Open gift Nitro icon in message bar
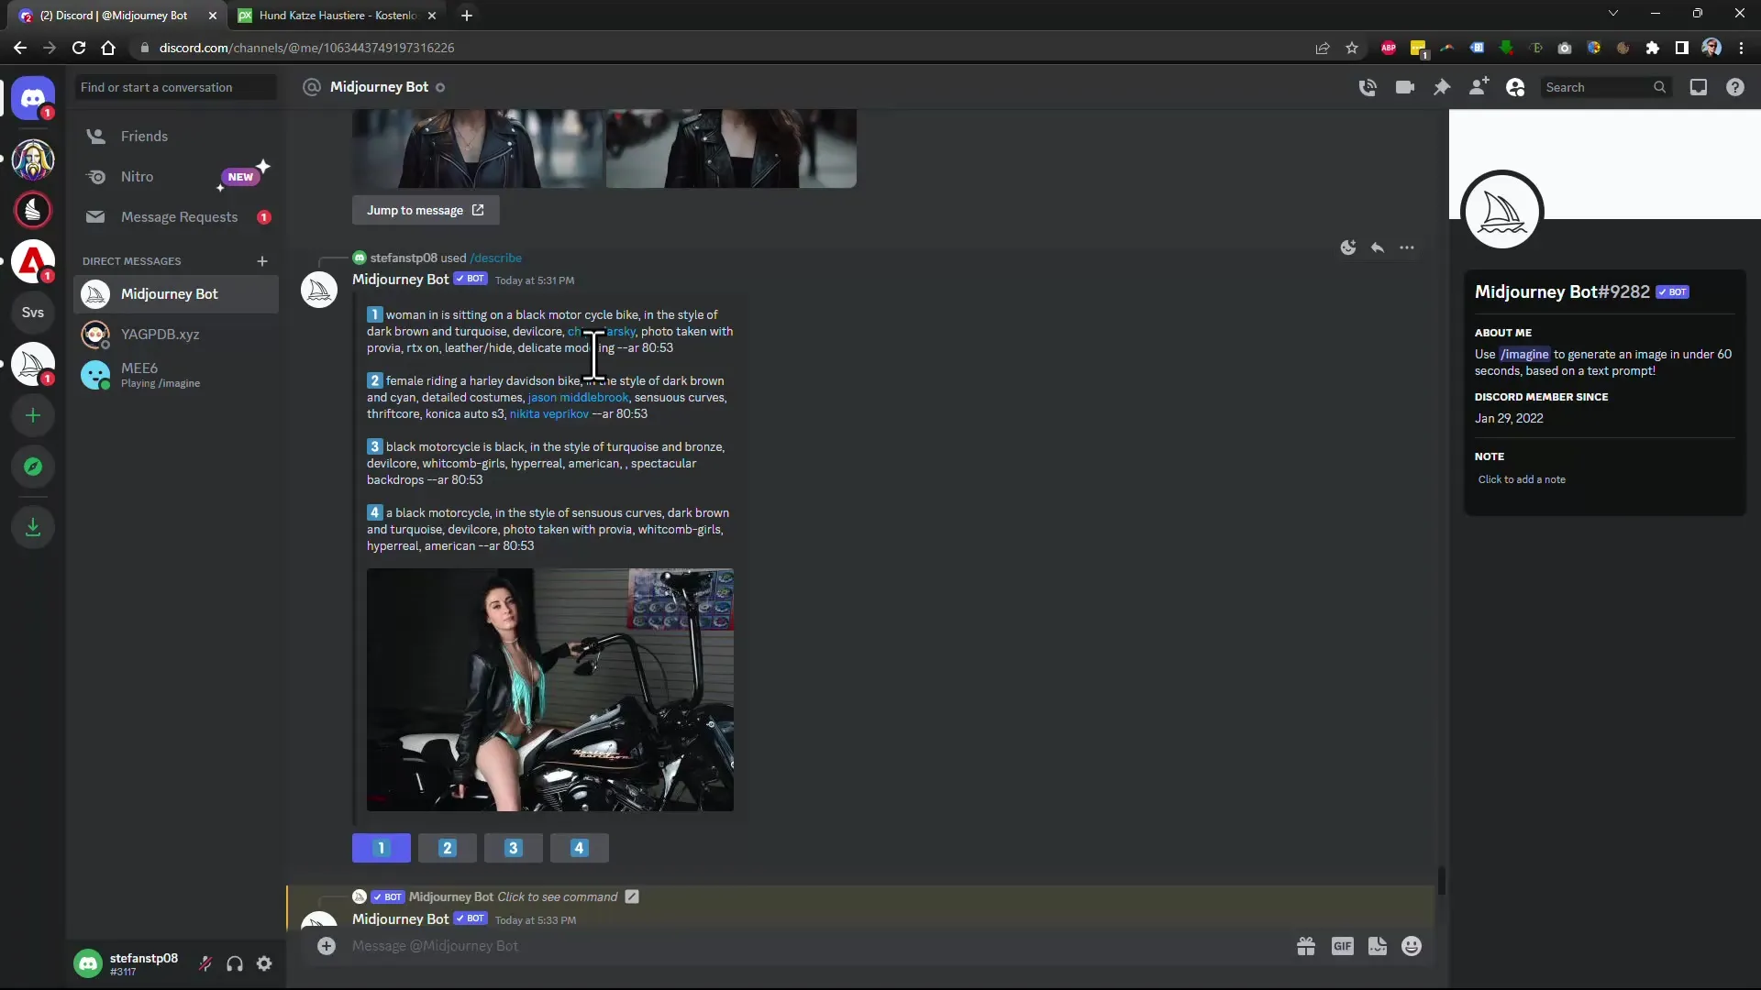Viewport: 1761px width, 990px height. pos(1306,946)
